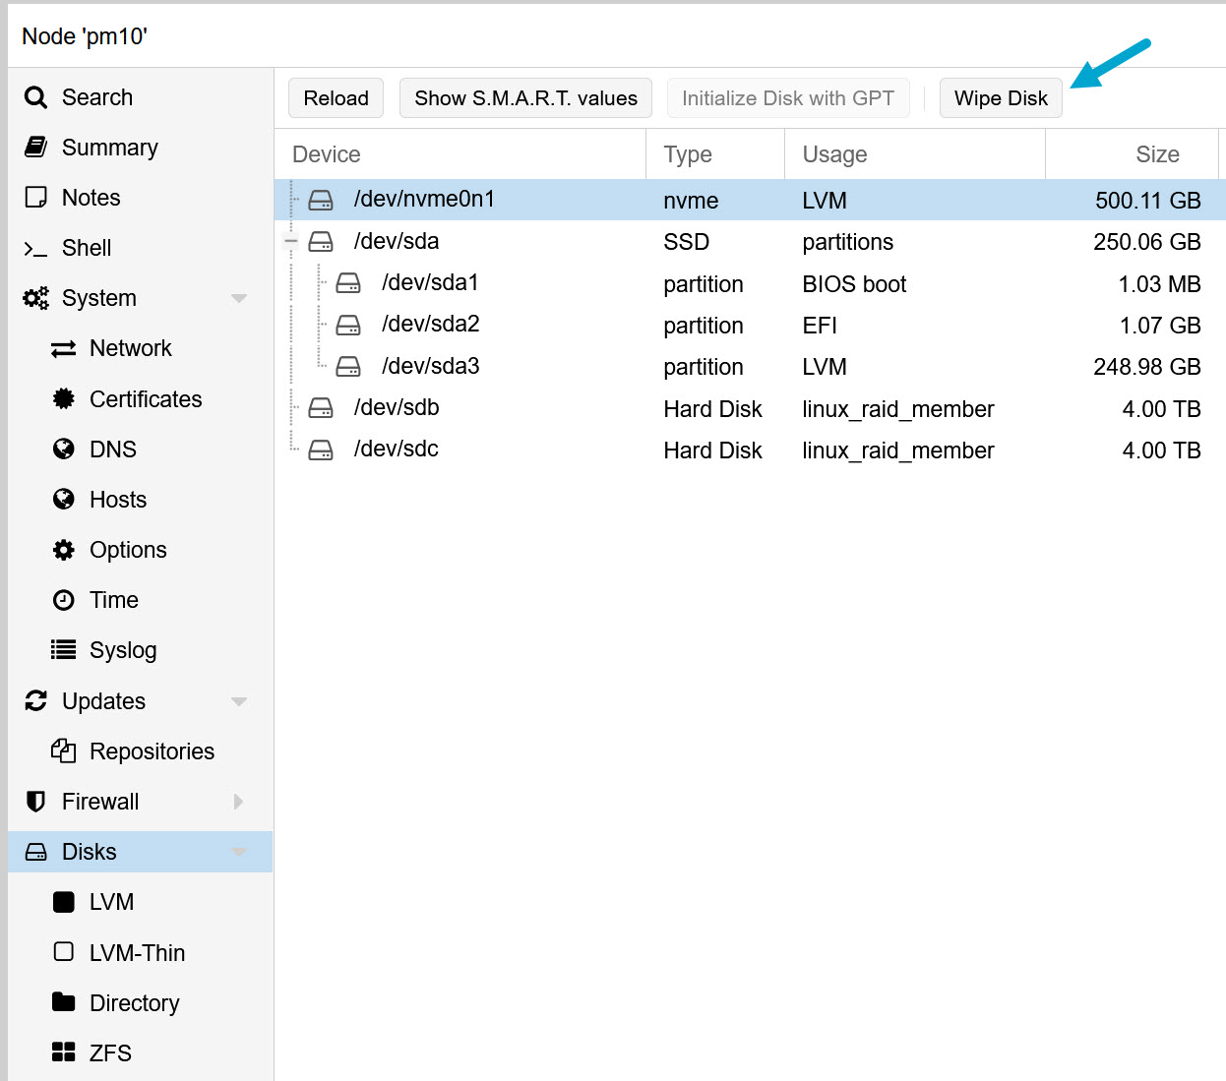Collapse the System menu section

click(238, 298)
